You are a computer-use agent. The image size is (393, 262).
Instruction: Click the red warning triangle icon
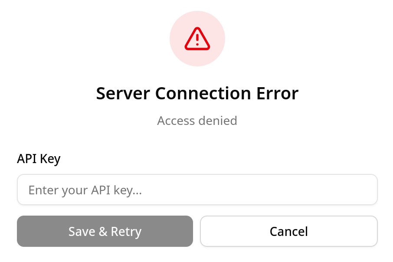pyautogui.click(x=197, y=39)
